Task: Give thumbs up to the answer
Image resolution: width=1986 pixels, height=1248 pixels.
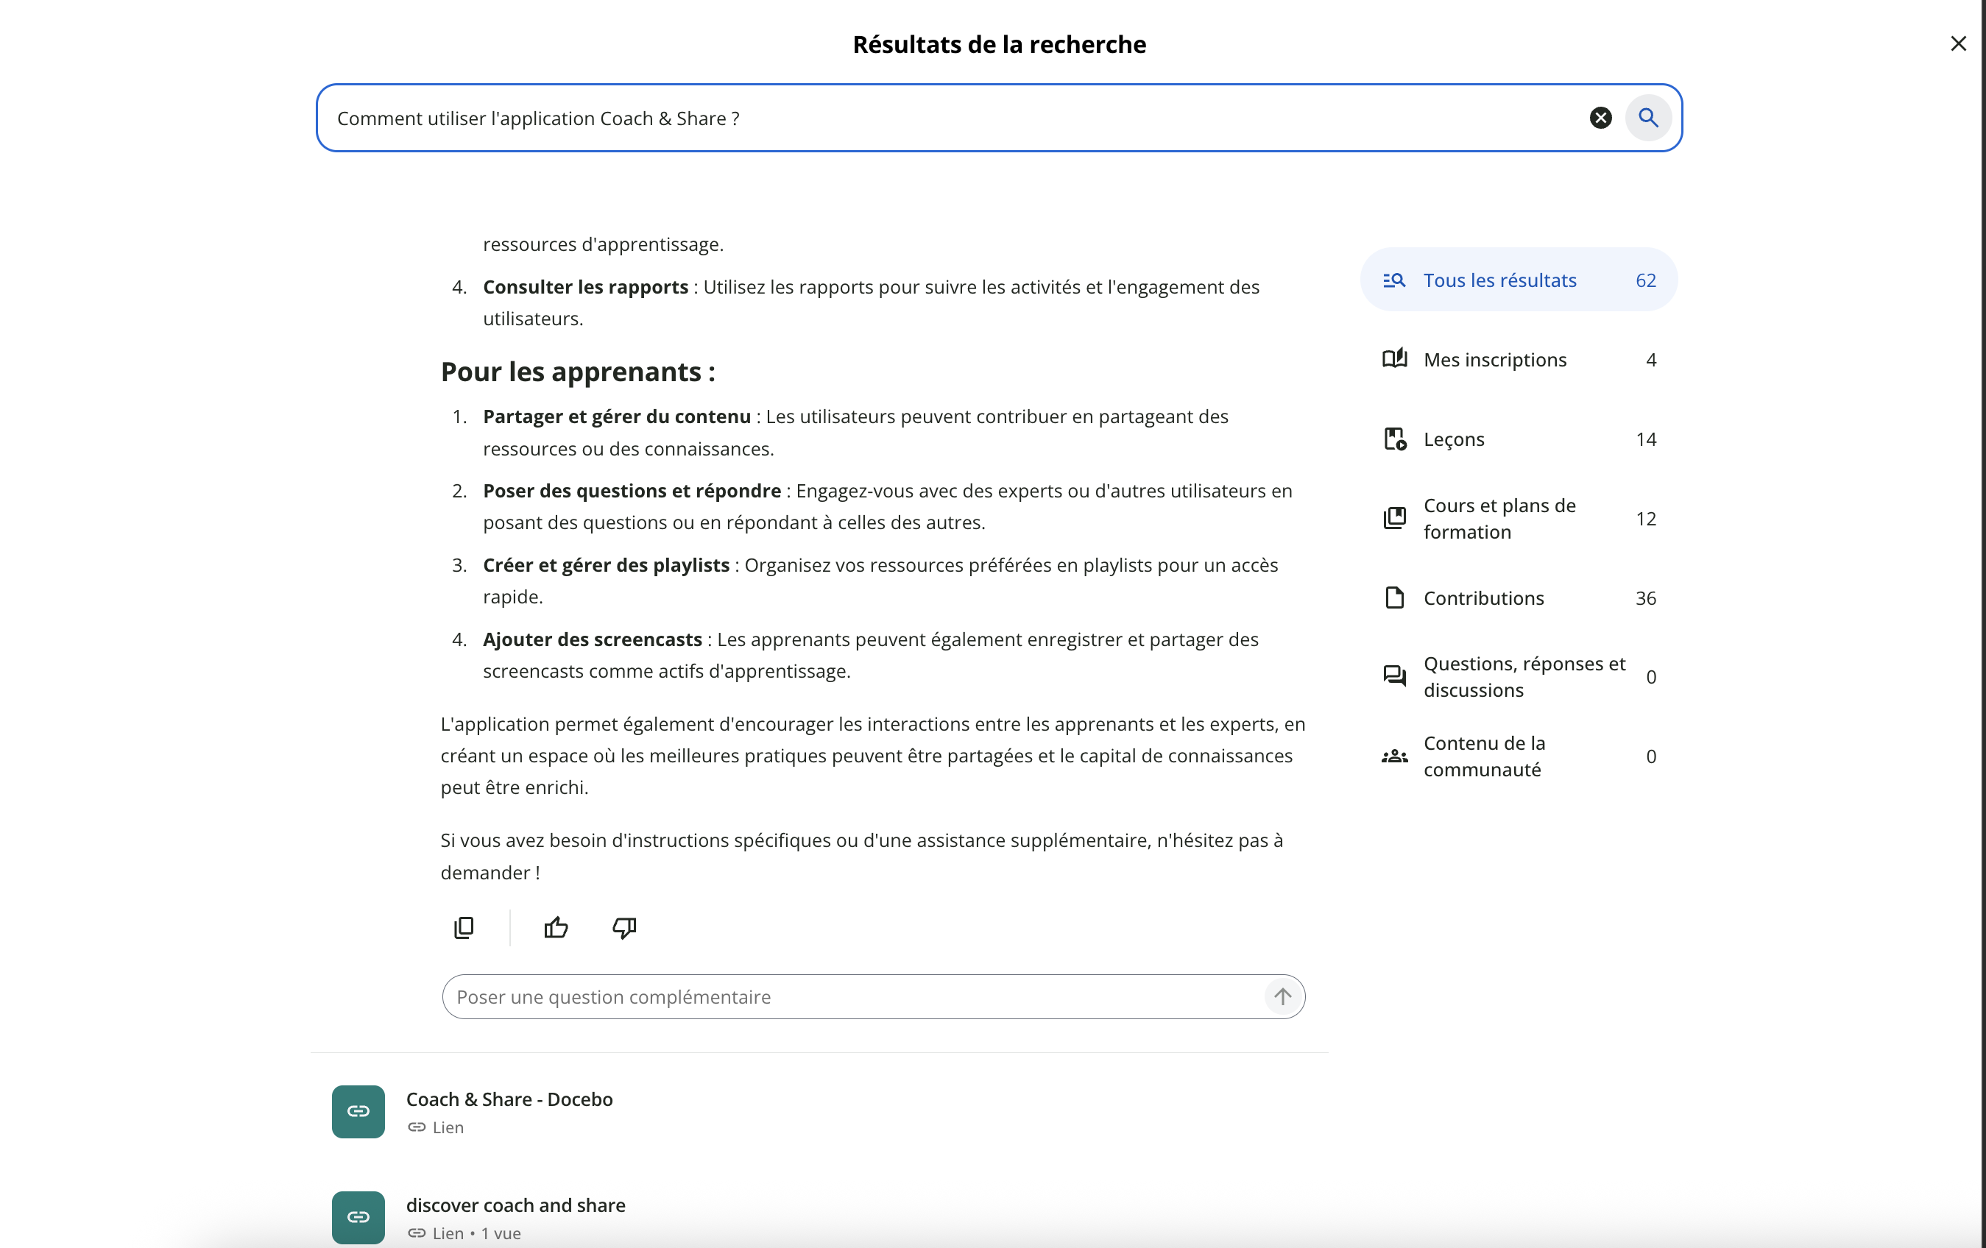Action: pyautogui.click(x=556, y=927)
